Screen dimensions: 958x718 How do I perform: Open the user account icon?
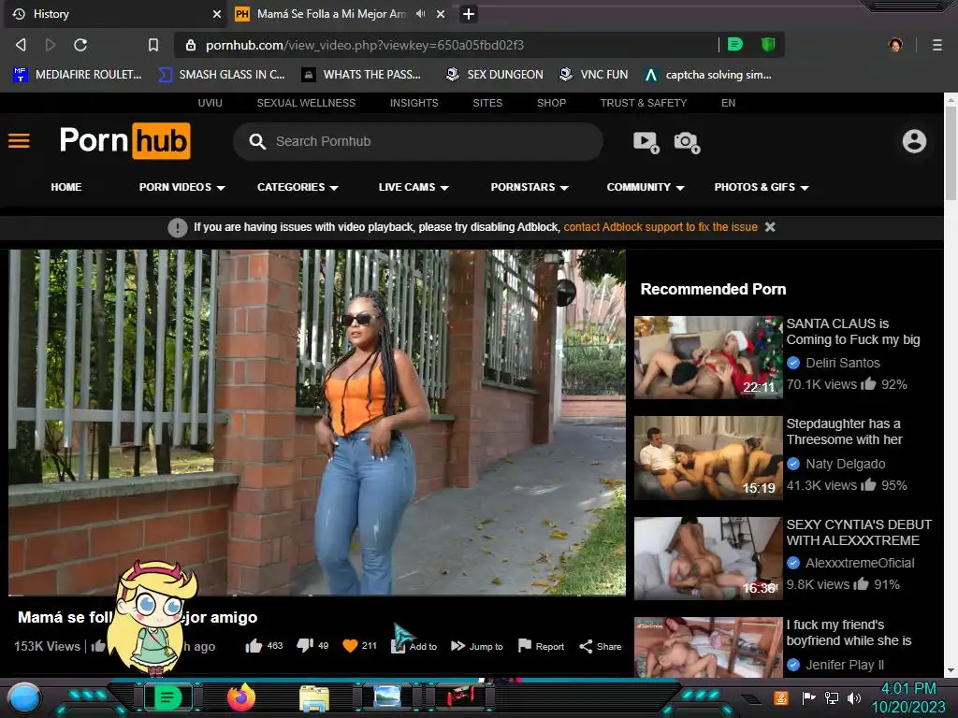914,141
